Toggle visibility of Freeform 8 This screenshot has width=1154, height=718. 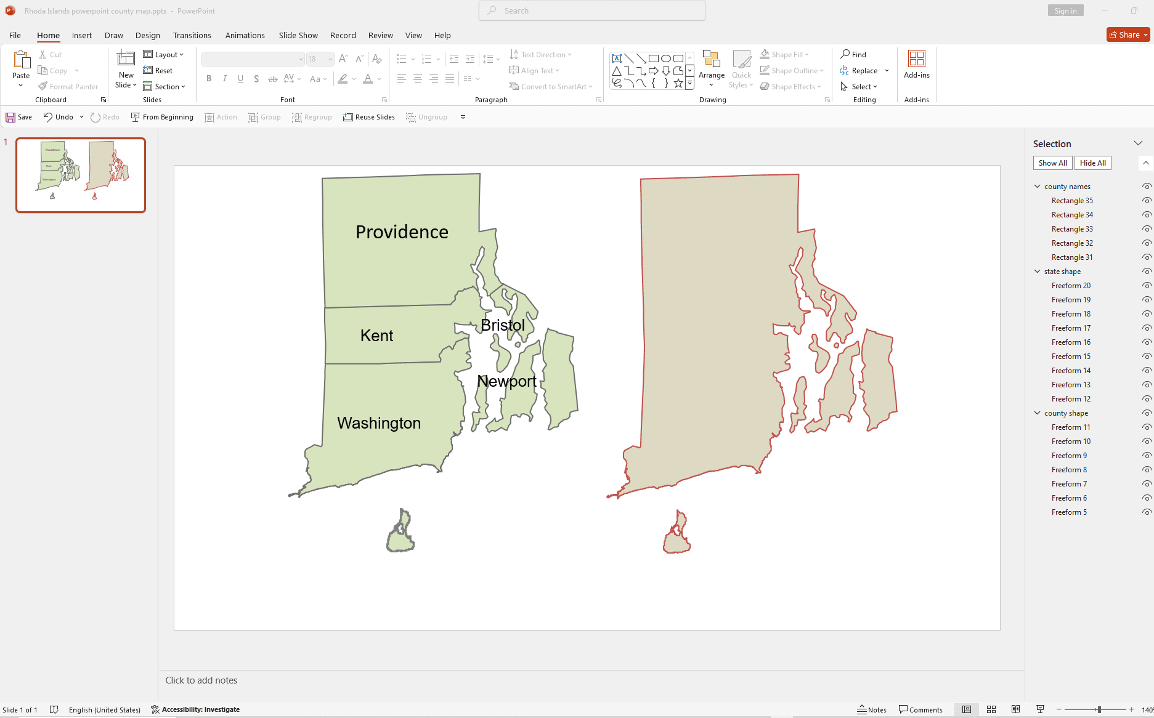[x=1146, y=470]
